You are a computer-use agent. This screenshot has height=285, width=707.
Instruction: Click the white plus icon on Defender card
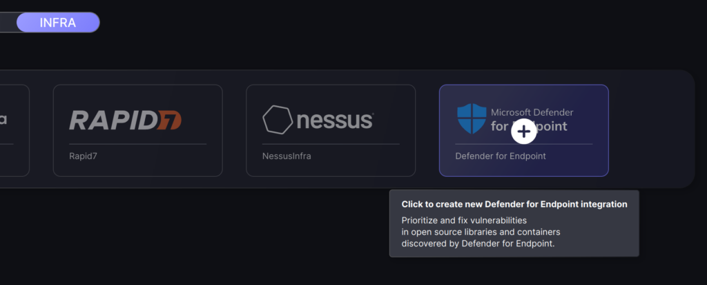tap(523, 131)
